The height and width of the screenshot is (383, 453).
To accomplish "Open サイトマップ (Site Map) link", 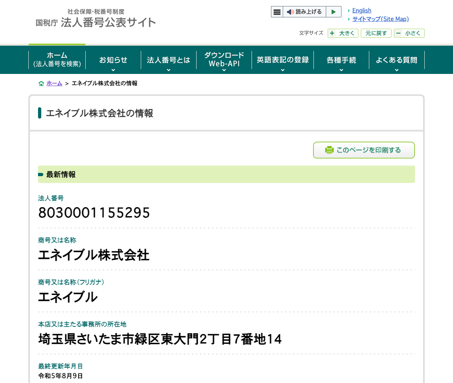I will click(381, 19).
